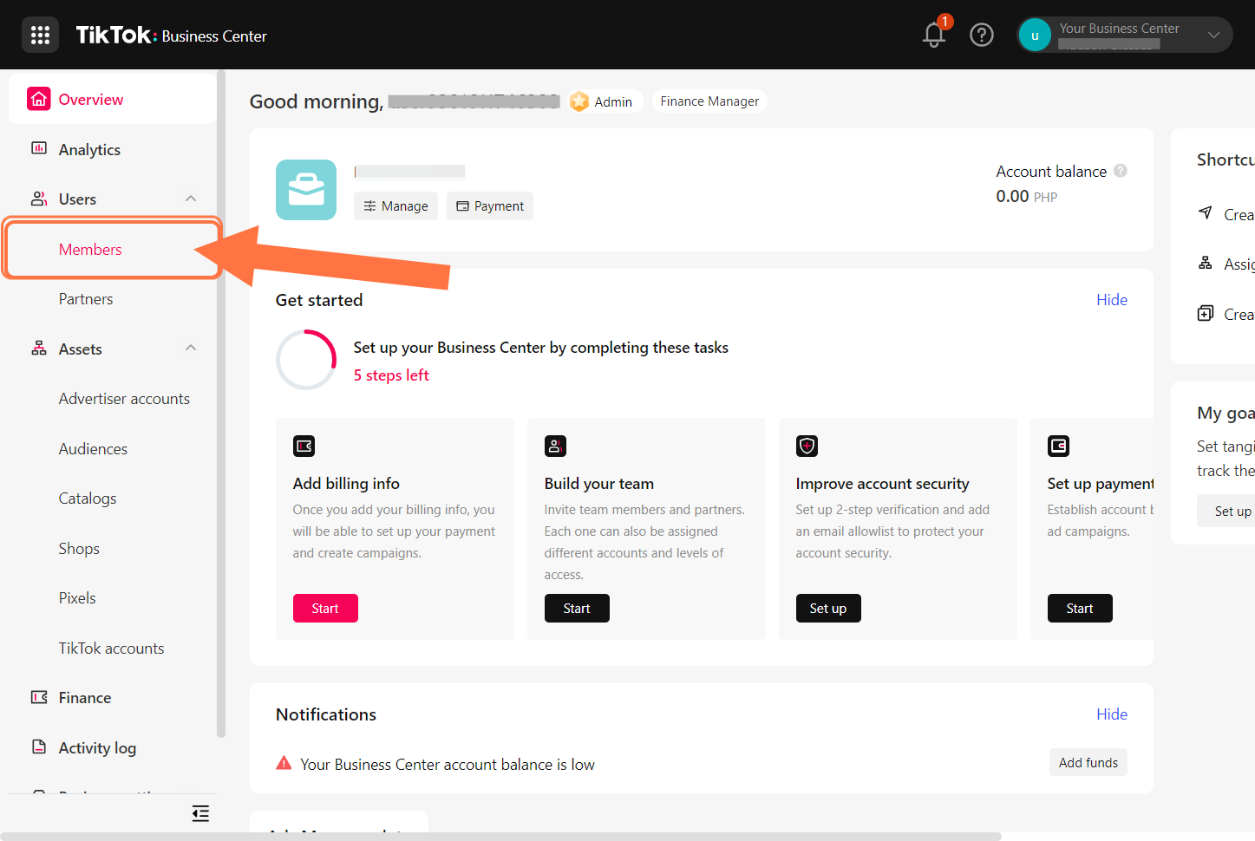The width and height of the screenshot is (1255, 841).
Task: Open the help question mark icon
Action: pos(982,35)
